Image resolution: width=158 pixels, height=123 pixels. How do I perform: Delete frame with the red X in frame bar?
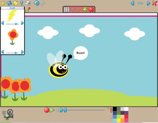(x=91, y=9)
